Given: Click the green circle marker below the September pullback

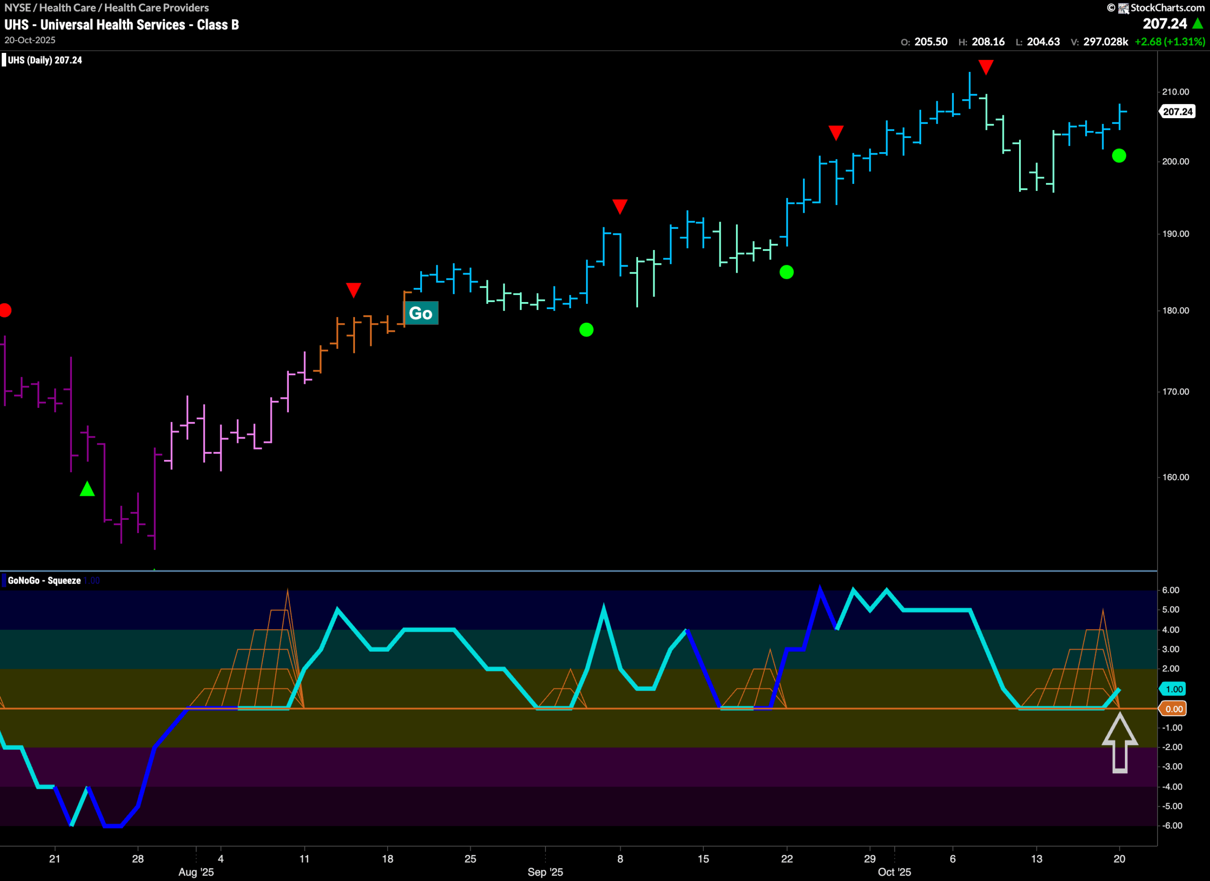Looking at the screenshot, I should (587, 331).
